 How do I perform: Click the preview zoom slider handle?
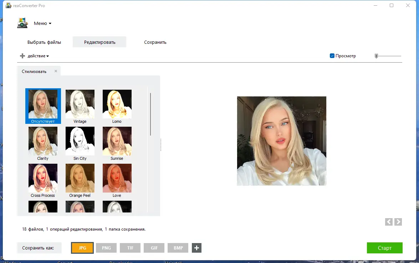click(376, 56)
